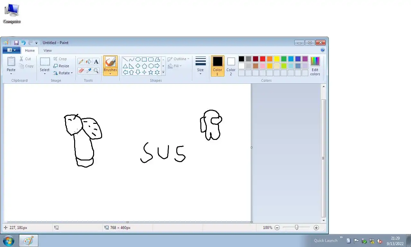This screenshot has width=411, height=247.
Task: Open the Select options dropdown arrow
Action: (x=45, y=74)
